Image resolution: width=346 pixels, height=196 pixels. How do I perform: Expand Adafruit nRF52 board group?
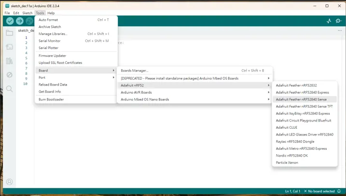click(x=195, y=86)
